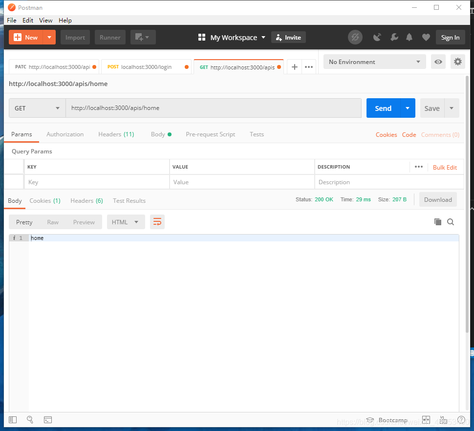Open the GET method dropdown
Viewport: 474px width, 431px height.
[x=37, y=108]
